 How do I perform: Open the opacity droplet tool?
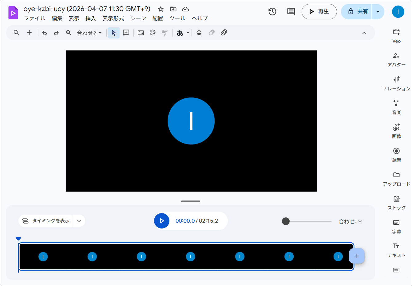199,33
